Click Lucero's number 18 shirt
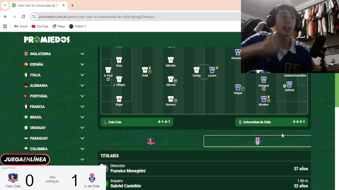The image size is (339, 190). (x=212, y=70)
